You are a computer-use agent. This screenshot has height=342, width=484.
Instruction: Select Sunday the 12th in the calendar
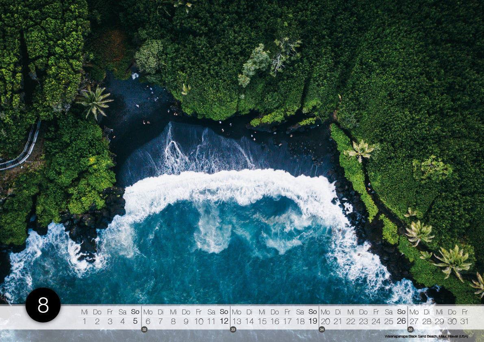coord(224,321)
